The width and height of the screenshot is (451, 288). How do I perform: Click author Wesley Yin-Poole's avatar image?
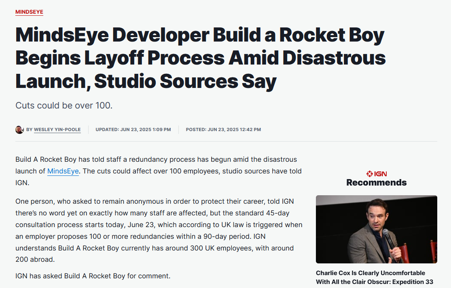[19, 129]
